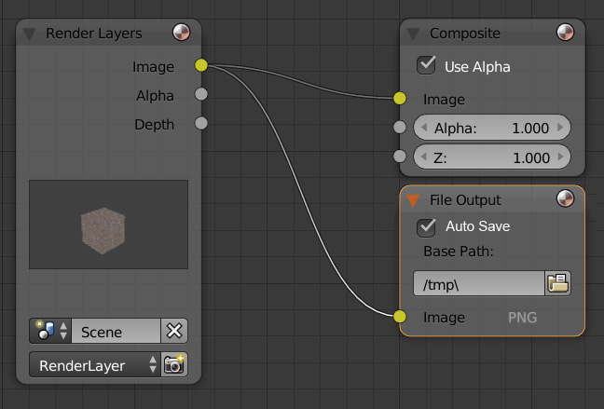Image resolution: width=604 pixels, height=409 pixels.
Task: Select the Composite node title
Action: click(465, 34)
